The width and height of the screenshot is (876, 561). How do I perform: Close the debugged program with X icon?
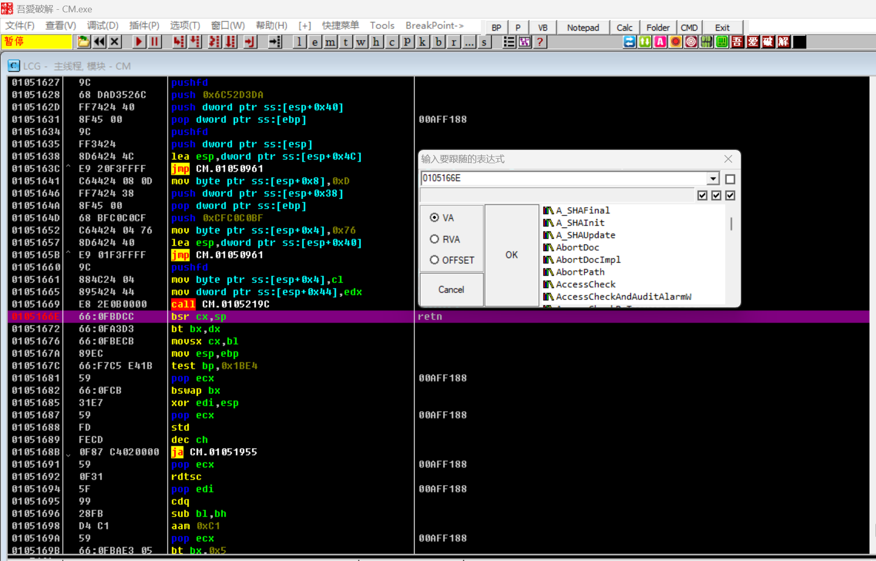coord(115,42)
